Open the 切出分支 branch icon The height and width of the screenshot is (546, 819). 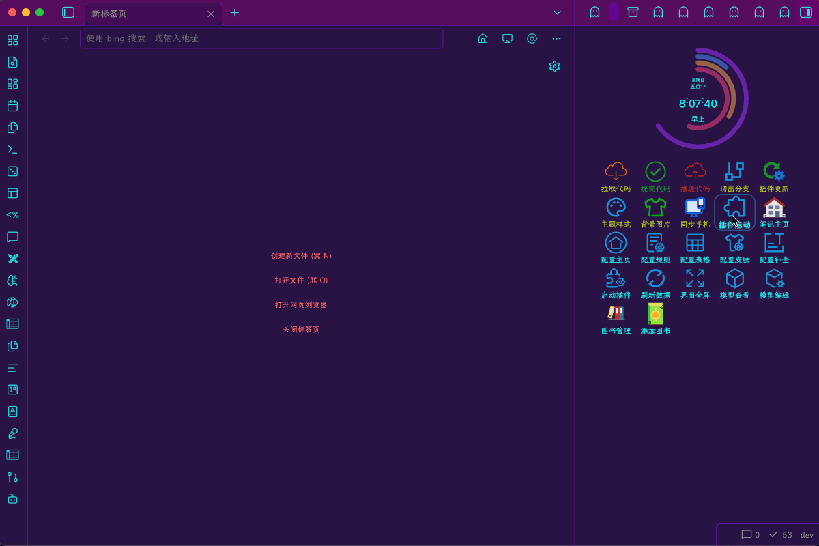(x=734, y=171)
